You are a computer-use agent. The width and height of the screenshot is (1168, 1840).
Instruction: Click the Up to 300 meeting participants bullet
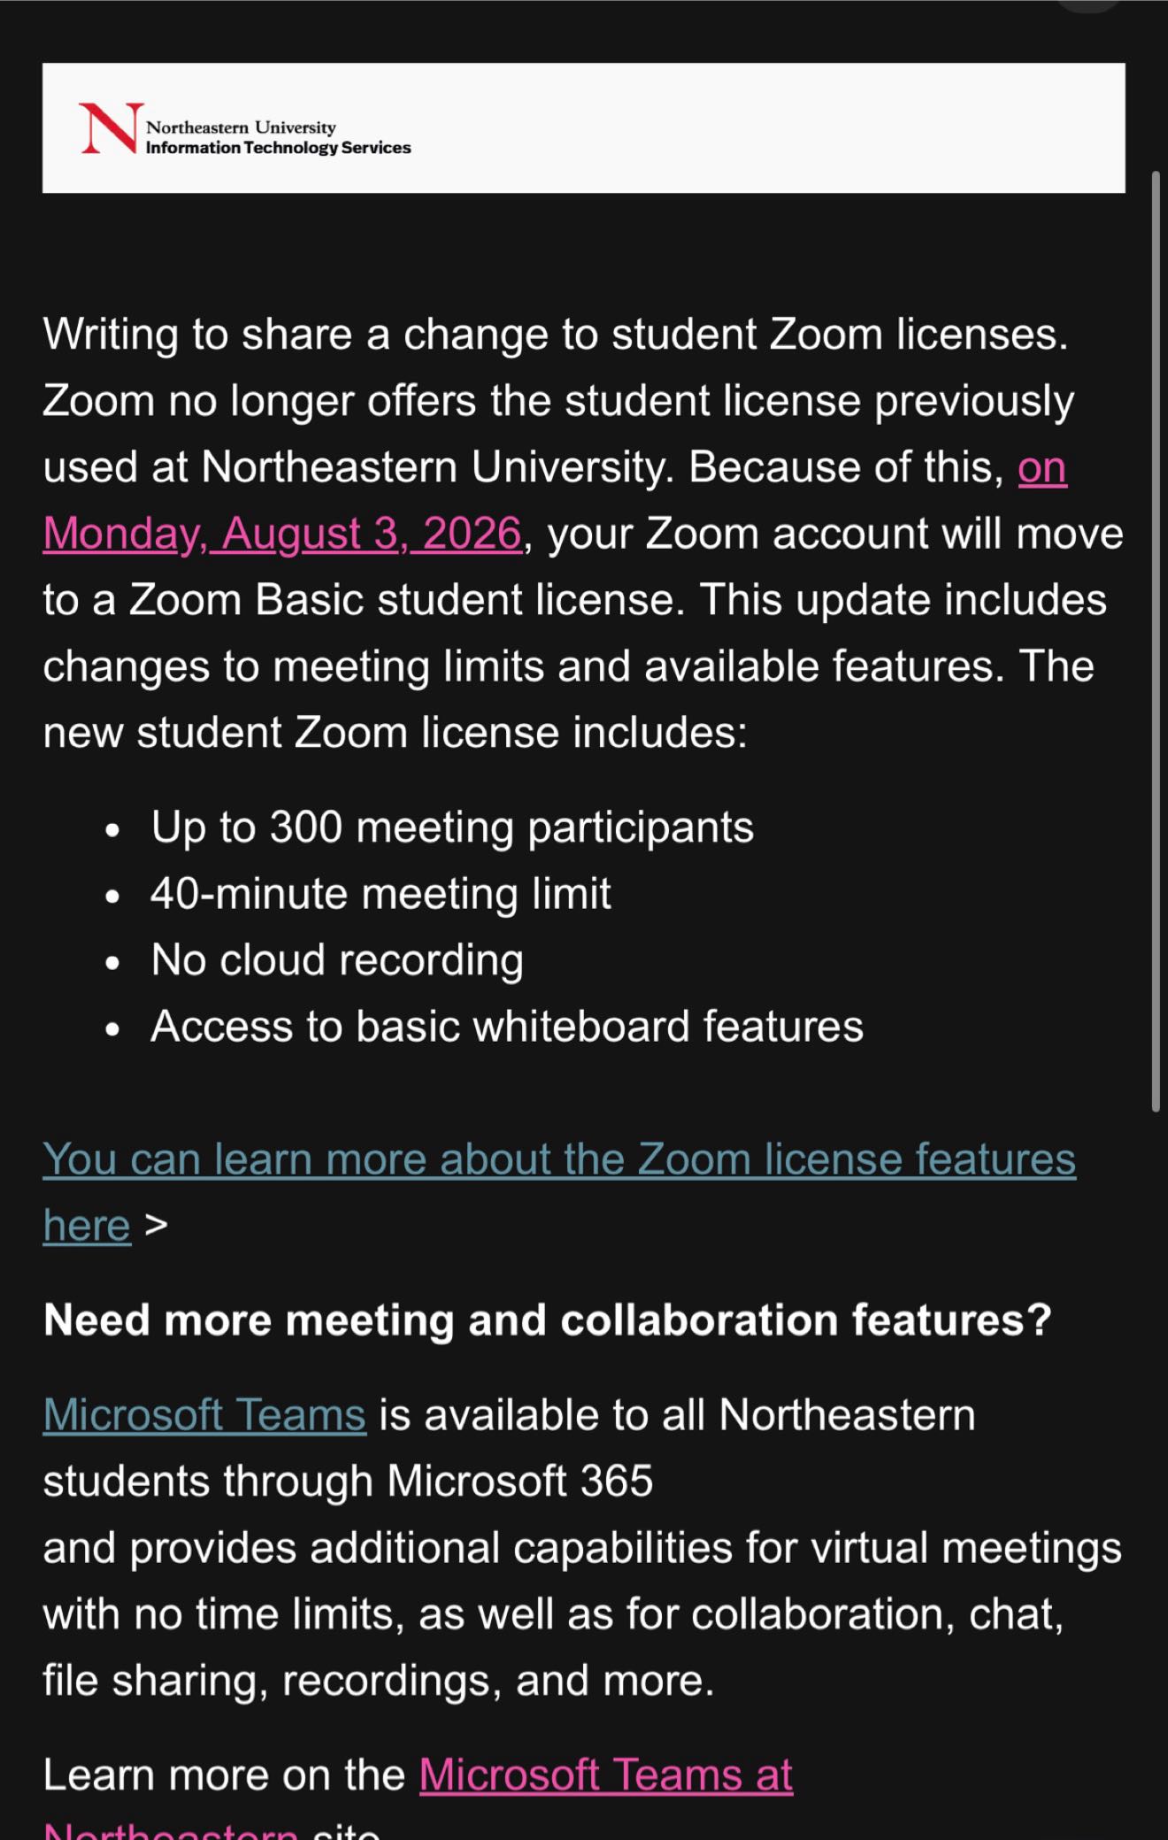(452, 828)
